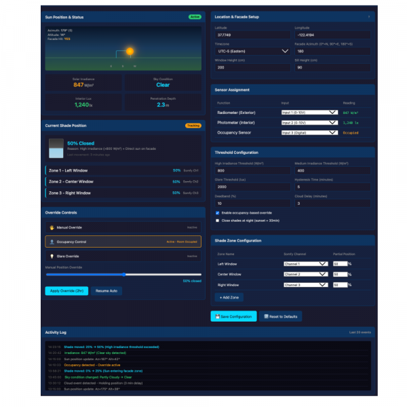Screen dimensions: 407x407
Task: Click the Manual Override hand icon
Action: pyautogui.click(x=52, y=228)
